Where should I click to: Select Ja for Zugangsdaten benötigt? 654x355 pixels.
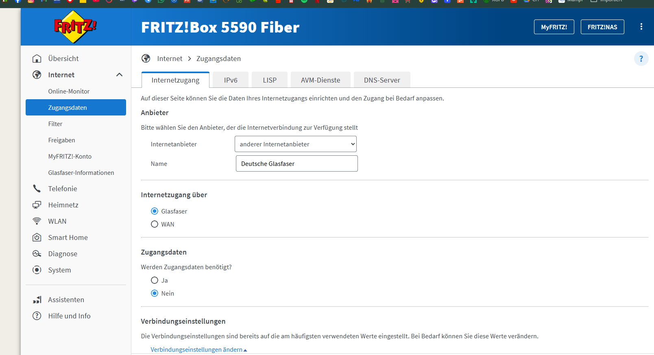[155, 280]
